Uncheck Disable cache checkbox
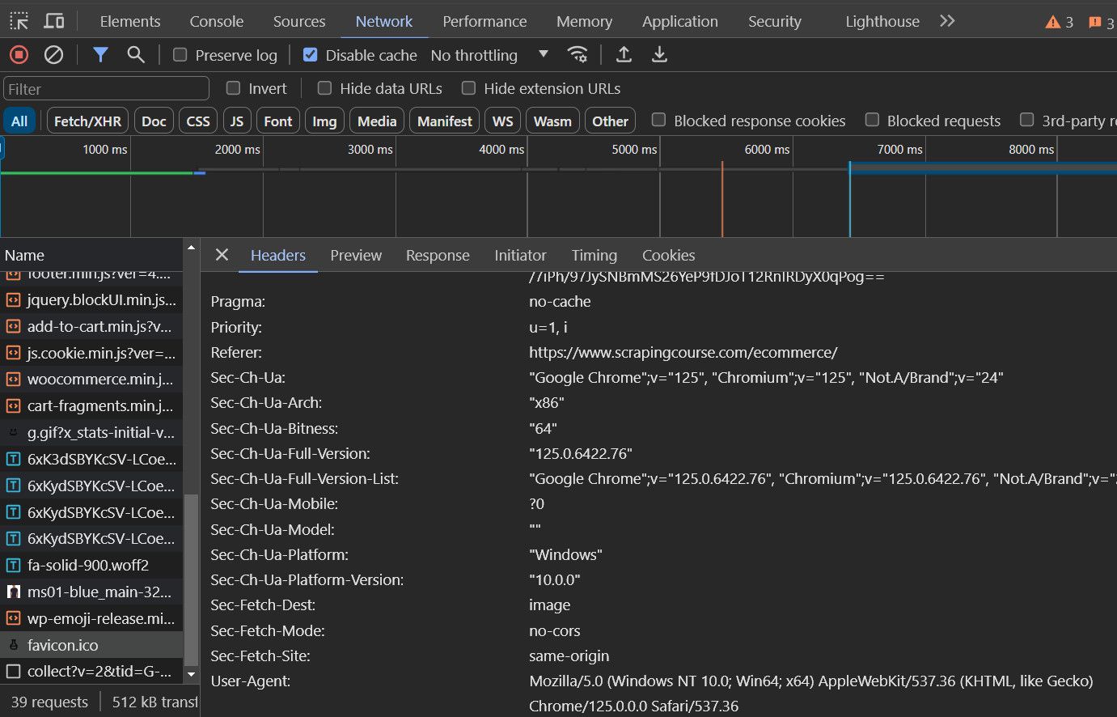Viewport: 1117px width, 717px height. [310, 55]
